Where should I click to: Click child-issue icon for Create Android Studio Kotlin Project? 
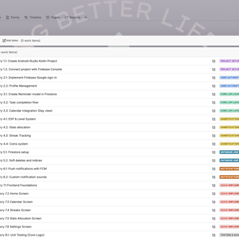[x=214, y=61]
